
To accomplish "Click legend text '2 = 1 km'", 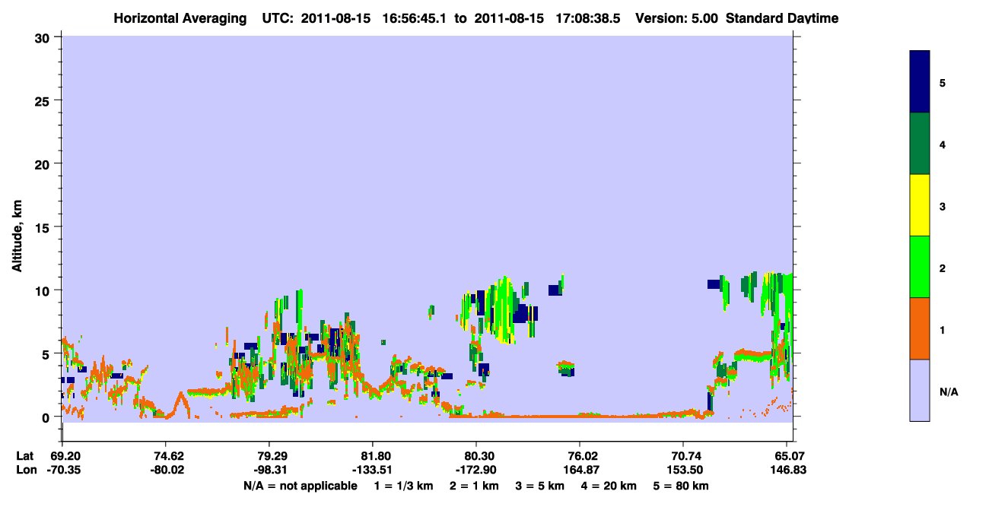I will pos(474,486).
